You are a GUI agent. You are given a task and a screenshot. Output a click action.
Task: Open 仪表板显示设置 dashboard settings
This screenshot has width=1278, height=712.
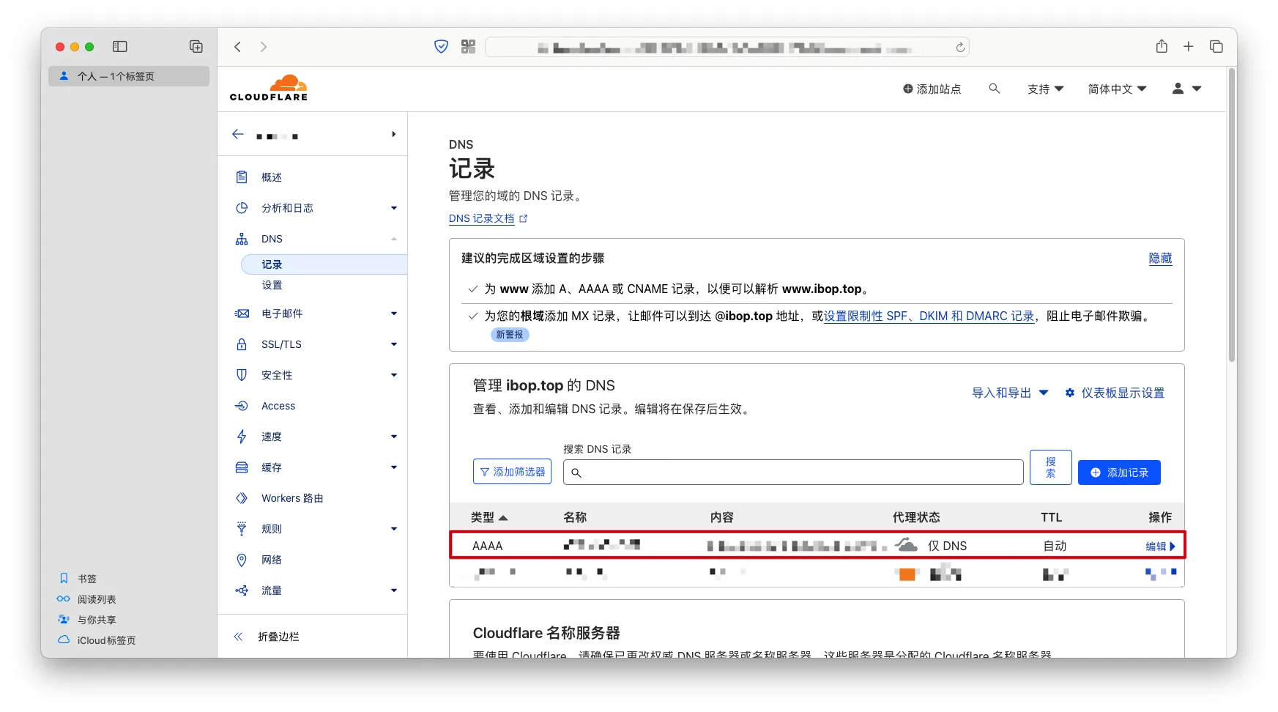coord(1115,393)
